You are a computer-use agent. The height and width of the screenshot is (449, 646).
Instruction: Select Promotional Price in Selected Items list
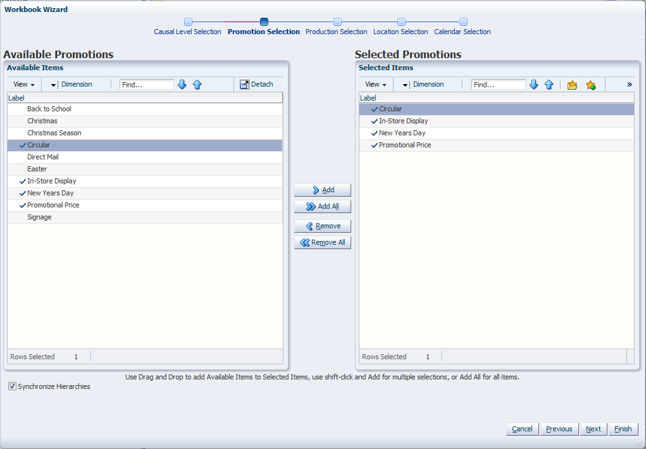[x=497, y=145]
